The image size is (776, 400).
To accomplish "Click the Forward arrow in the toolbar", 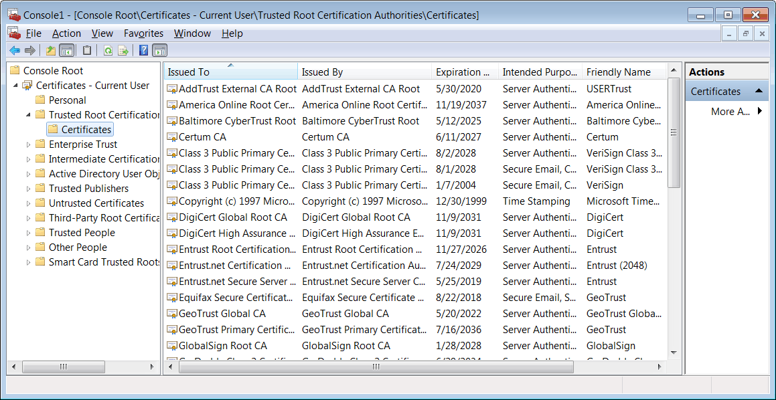I will 29,50.
